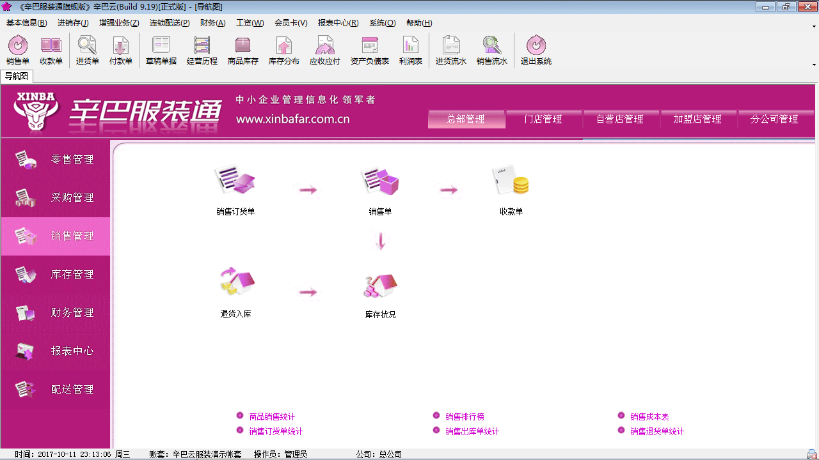Screen dimensions: 819x460
Task: Open 进货流水 toolbar icon
Action: click(451, 50)
